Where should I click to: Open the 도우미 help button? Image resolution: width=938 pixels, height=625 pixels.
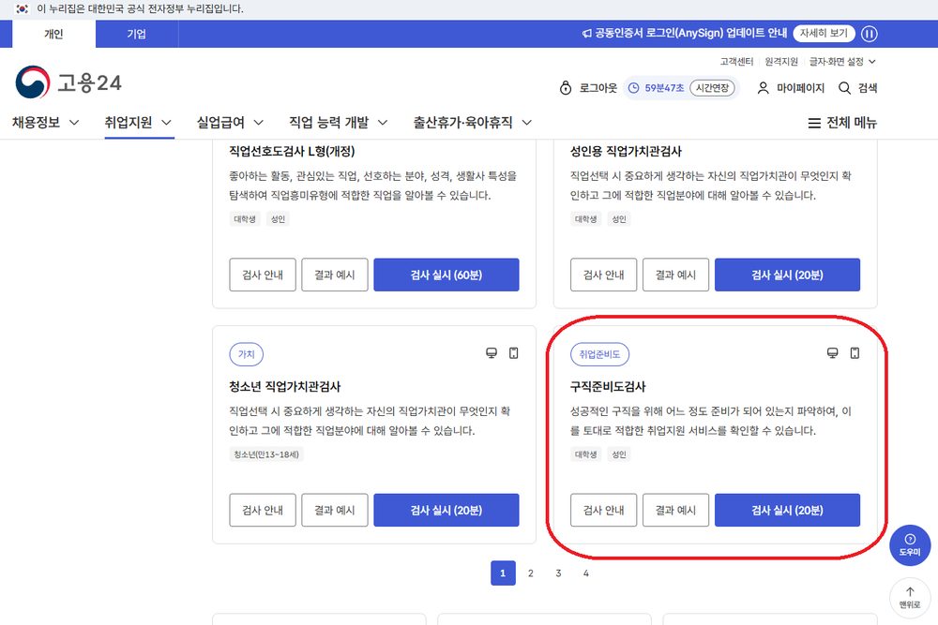click(x=910, y=545)
